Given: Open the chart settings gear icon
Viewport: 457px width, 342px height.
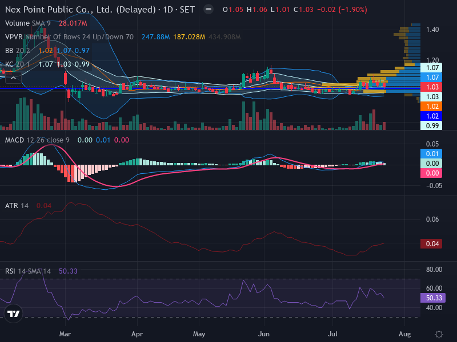Looking at the screenshot, I should (439, 334).
